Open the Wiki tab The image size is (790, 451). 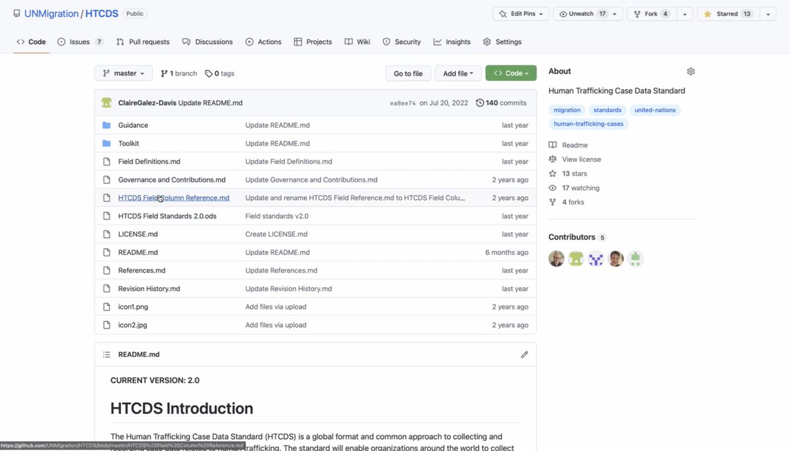coord(357,41)
